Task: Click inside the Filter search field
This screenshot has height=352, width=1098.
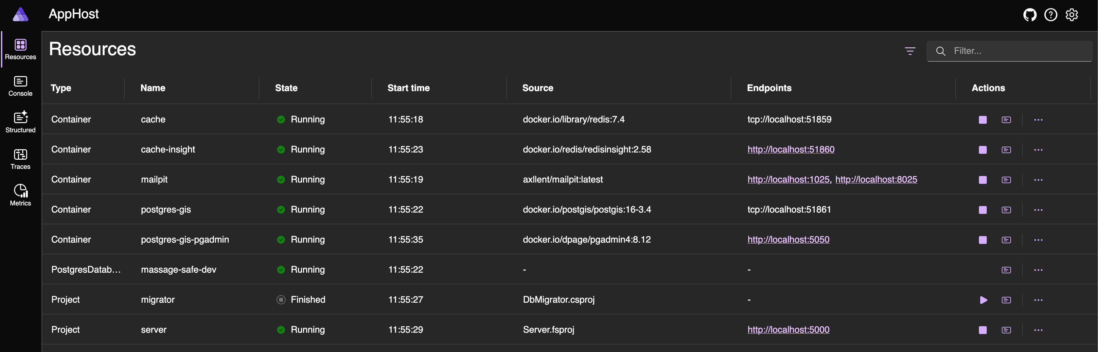Action: click(x=1010, y=51)
